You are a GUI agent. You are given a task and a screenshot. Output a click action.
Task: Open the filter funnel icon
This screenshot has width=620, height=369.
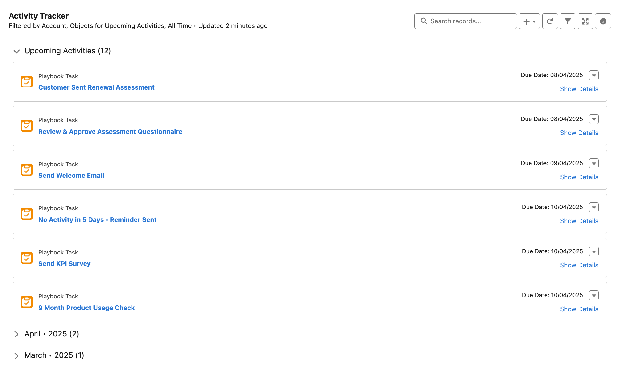pyautogui.click(x=567, y=21)
